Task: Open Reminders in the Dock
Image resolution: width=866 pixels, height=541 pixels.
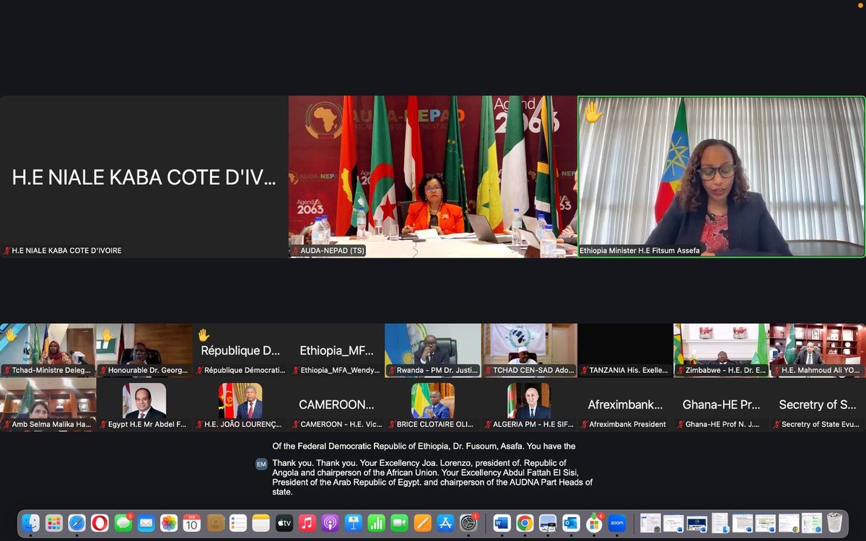Action: click(x=238, y=523)
